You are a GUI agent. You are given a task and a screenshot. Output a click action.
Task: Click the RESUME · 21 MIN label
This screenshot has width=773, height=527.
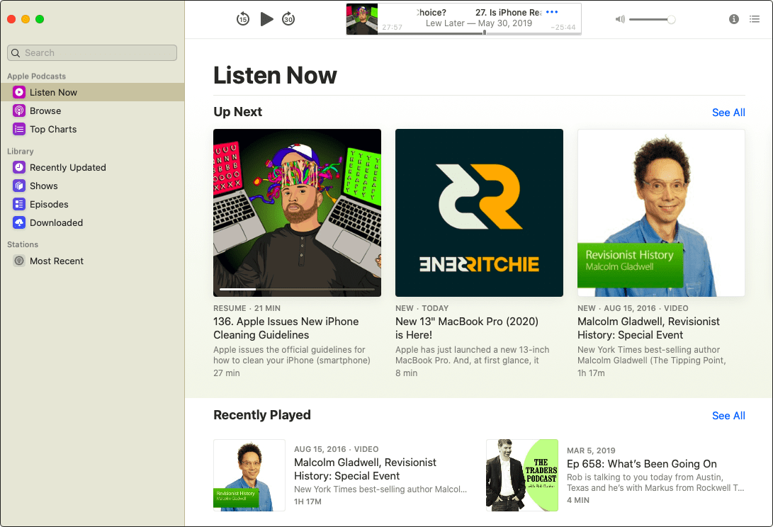[x=247, y=308]
